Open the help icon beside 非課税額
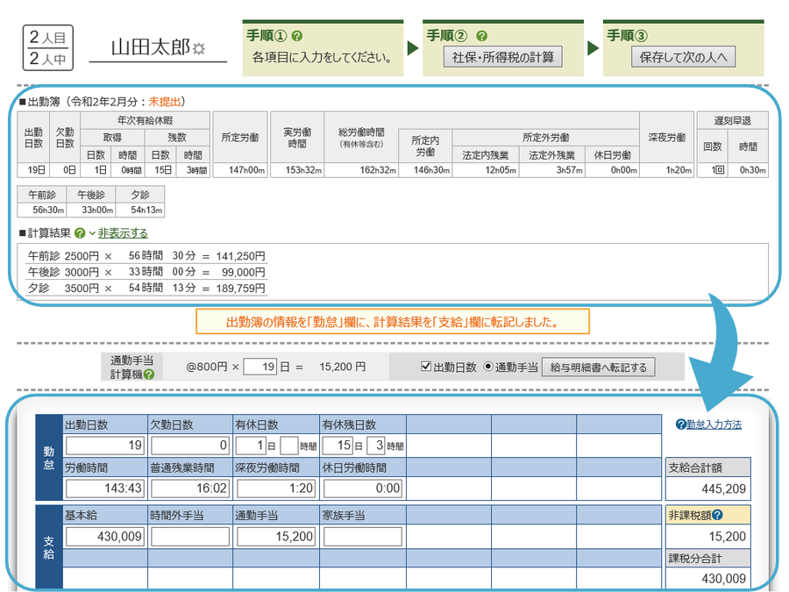Image resolution: width=789 pixels, height=592 pixels. (717, 516)
